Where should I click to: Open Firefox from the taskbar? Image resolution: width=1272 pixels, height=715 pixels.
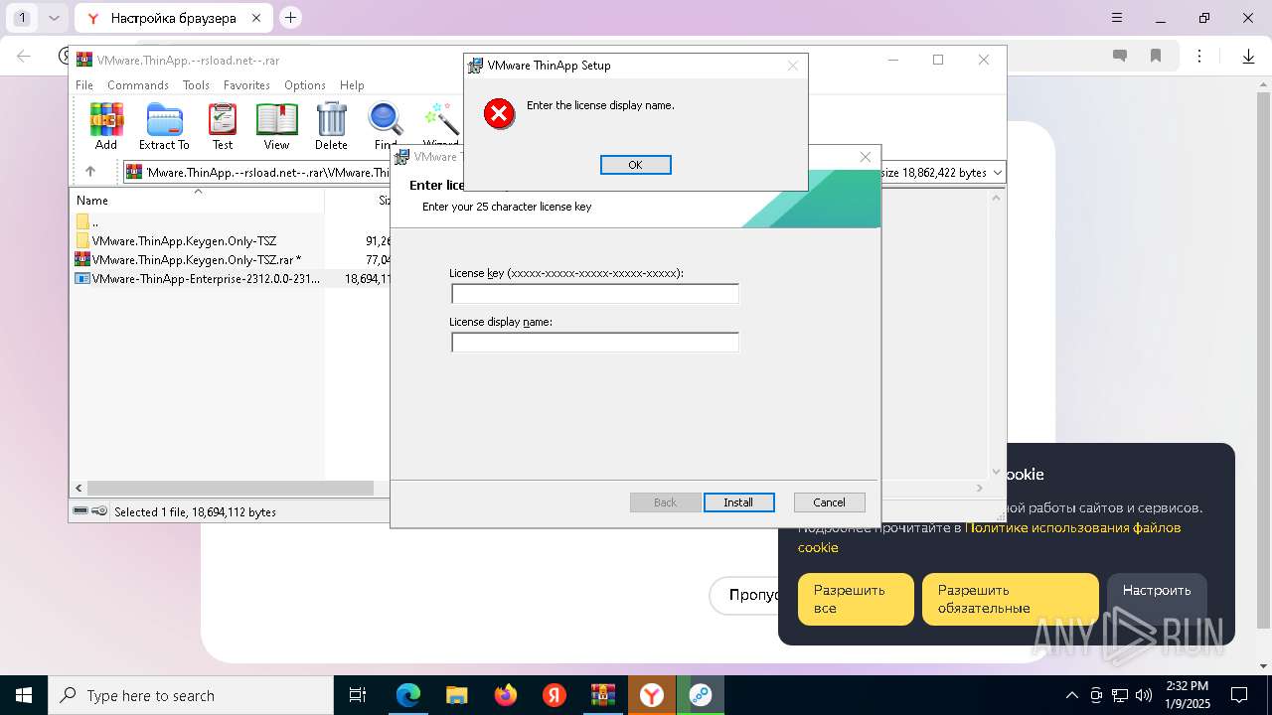click(505, 695)
